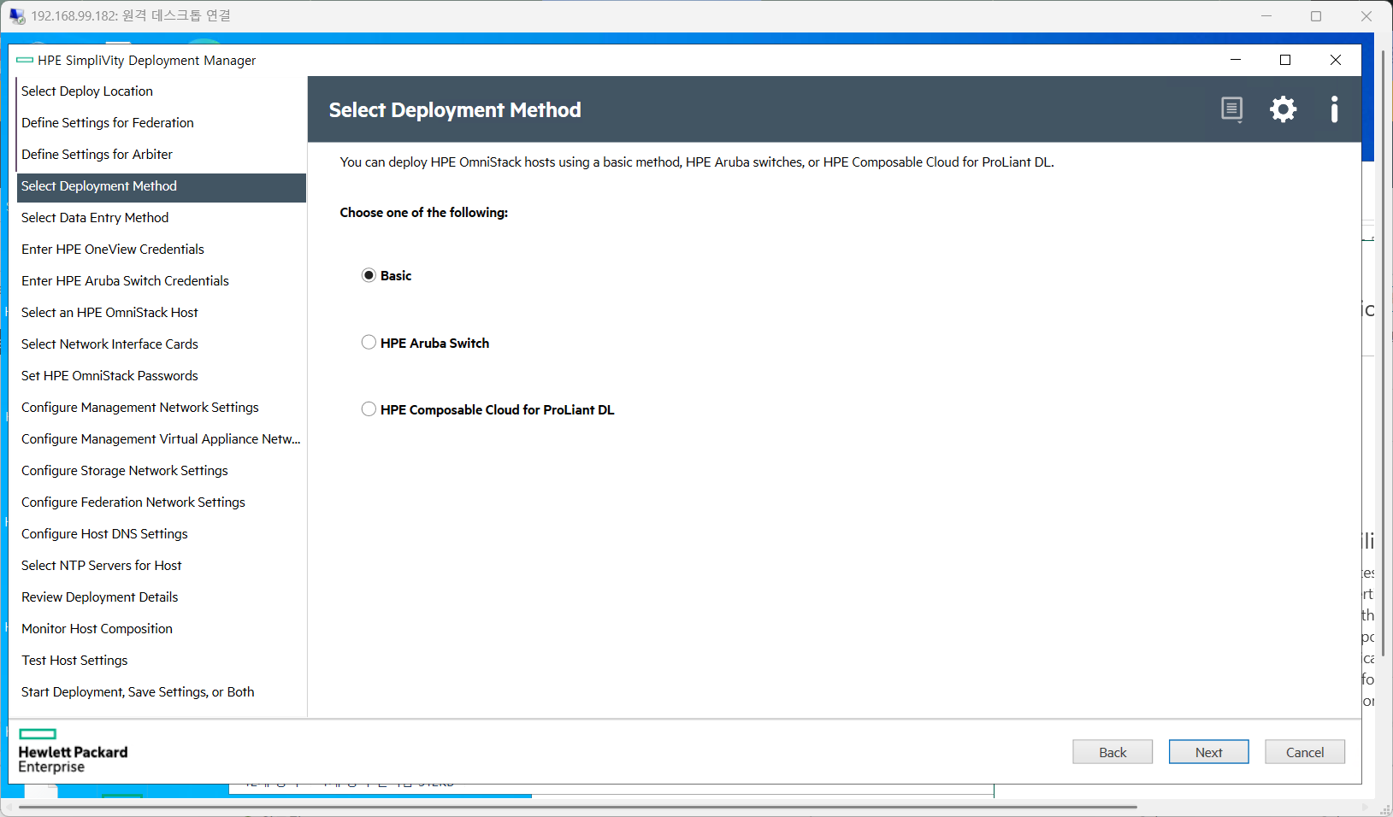
Task: Click the Hewlett Packard Enterprise logo
Action: (73, 751)
